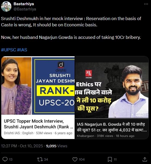
Task: Open the @Bastarhiya handle link
Action: click(x=25, y=9)
